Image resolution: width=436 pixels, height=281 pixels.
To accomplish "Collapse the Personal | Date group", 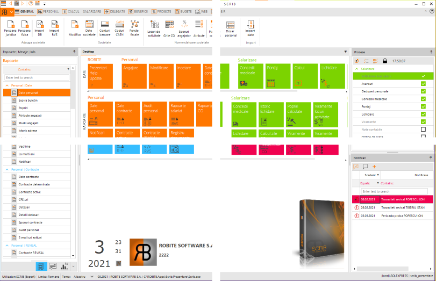I will tap(8, 85).
